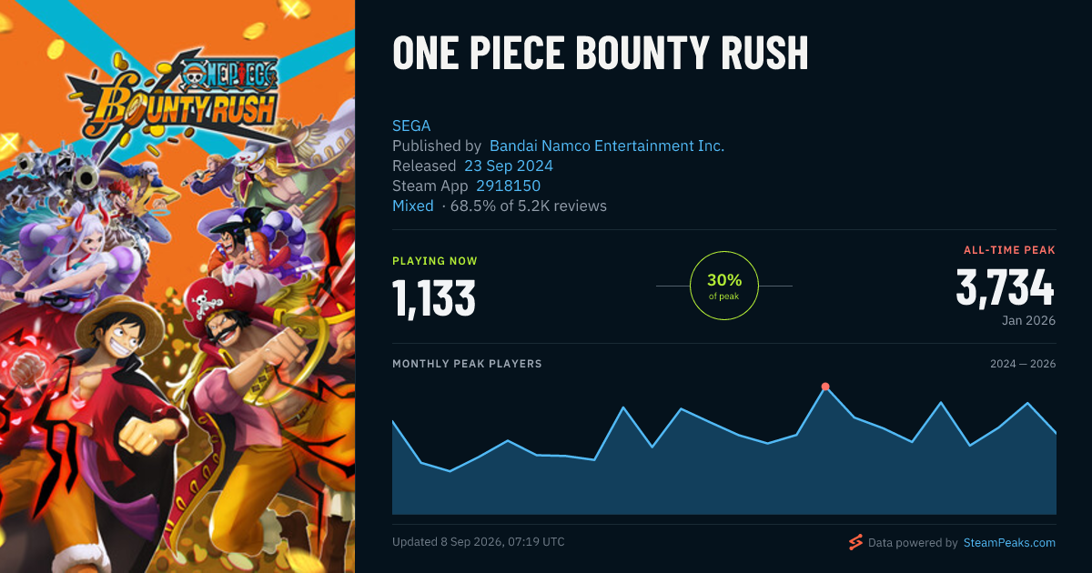Click the release date 23 Sep 2024
Screen dimensions: 1092x573
[x=509, y=166]
